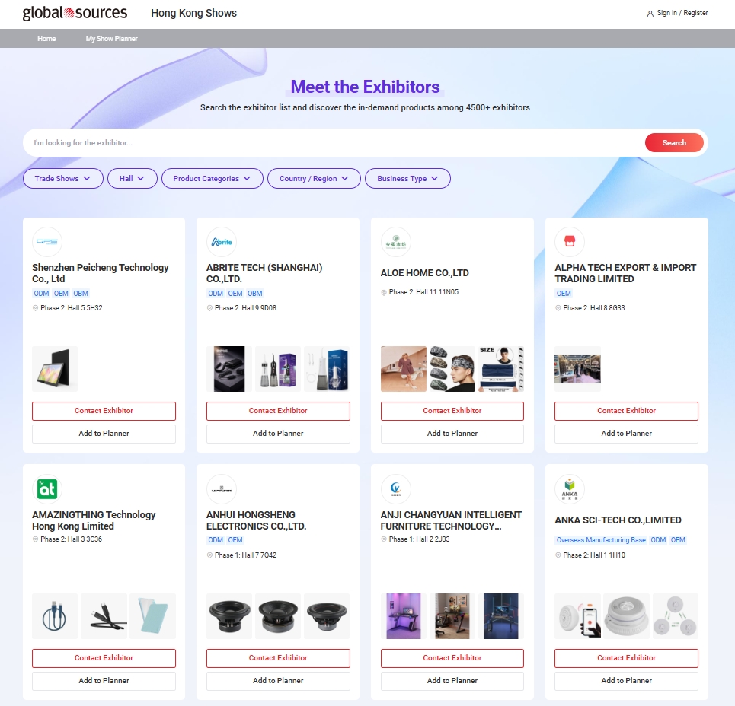The width and height of the screenshot is (735, 706).
Task: Contact Exhibitor for Shenzhen Peicheng Technology
Action: tap(104, 411)
